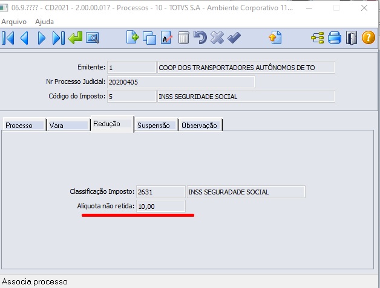This screenshot has height=288, width=380.
Task: Open the Ajuda menu
Action: point(44,22)
